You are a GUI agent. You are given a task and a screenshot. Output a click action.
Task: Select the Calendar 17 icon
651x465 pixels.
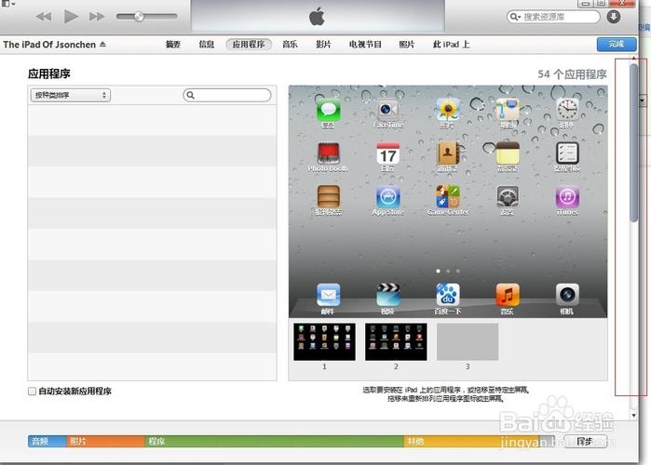[388, 153]
